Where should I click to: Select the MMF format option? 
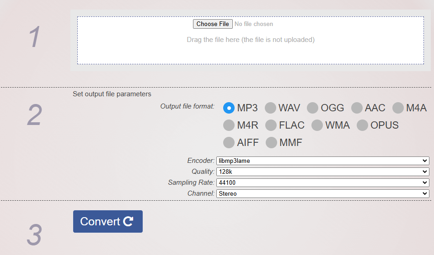271,143
